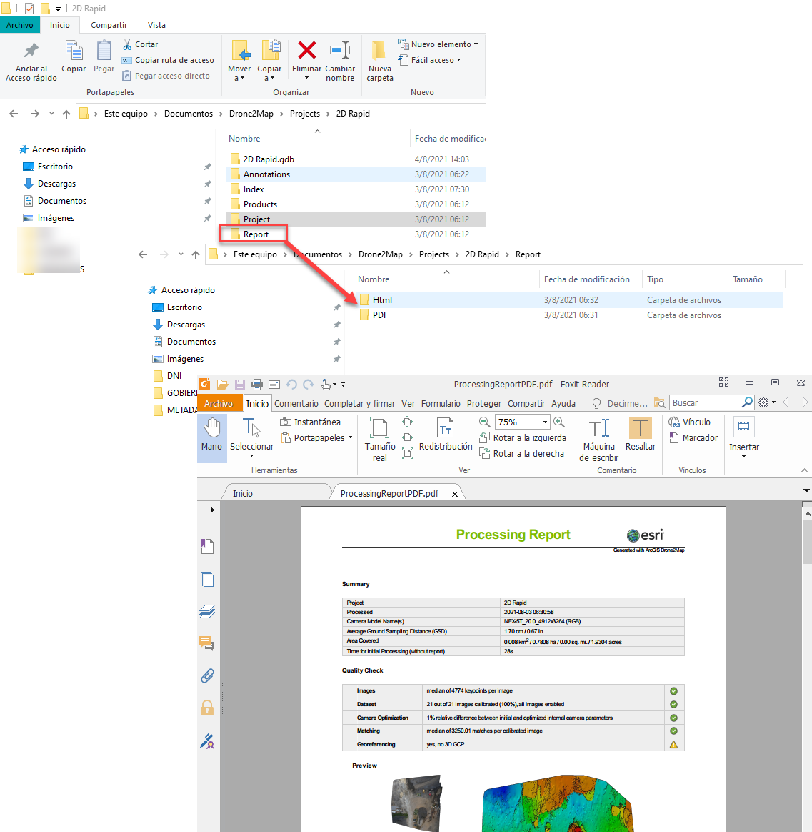Switch to the Comentario ribbon tab
This screenshot has width=812, height=832.
[x=297, y=403]
